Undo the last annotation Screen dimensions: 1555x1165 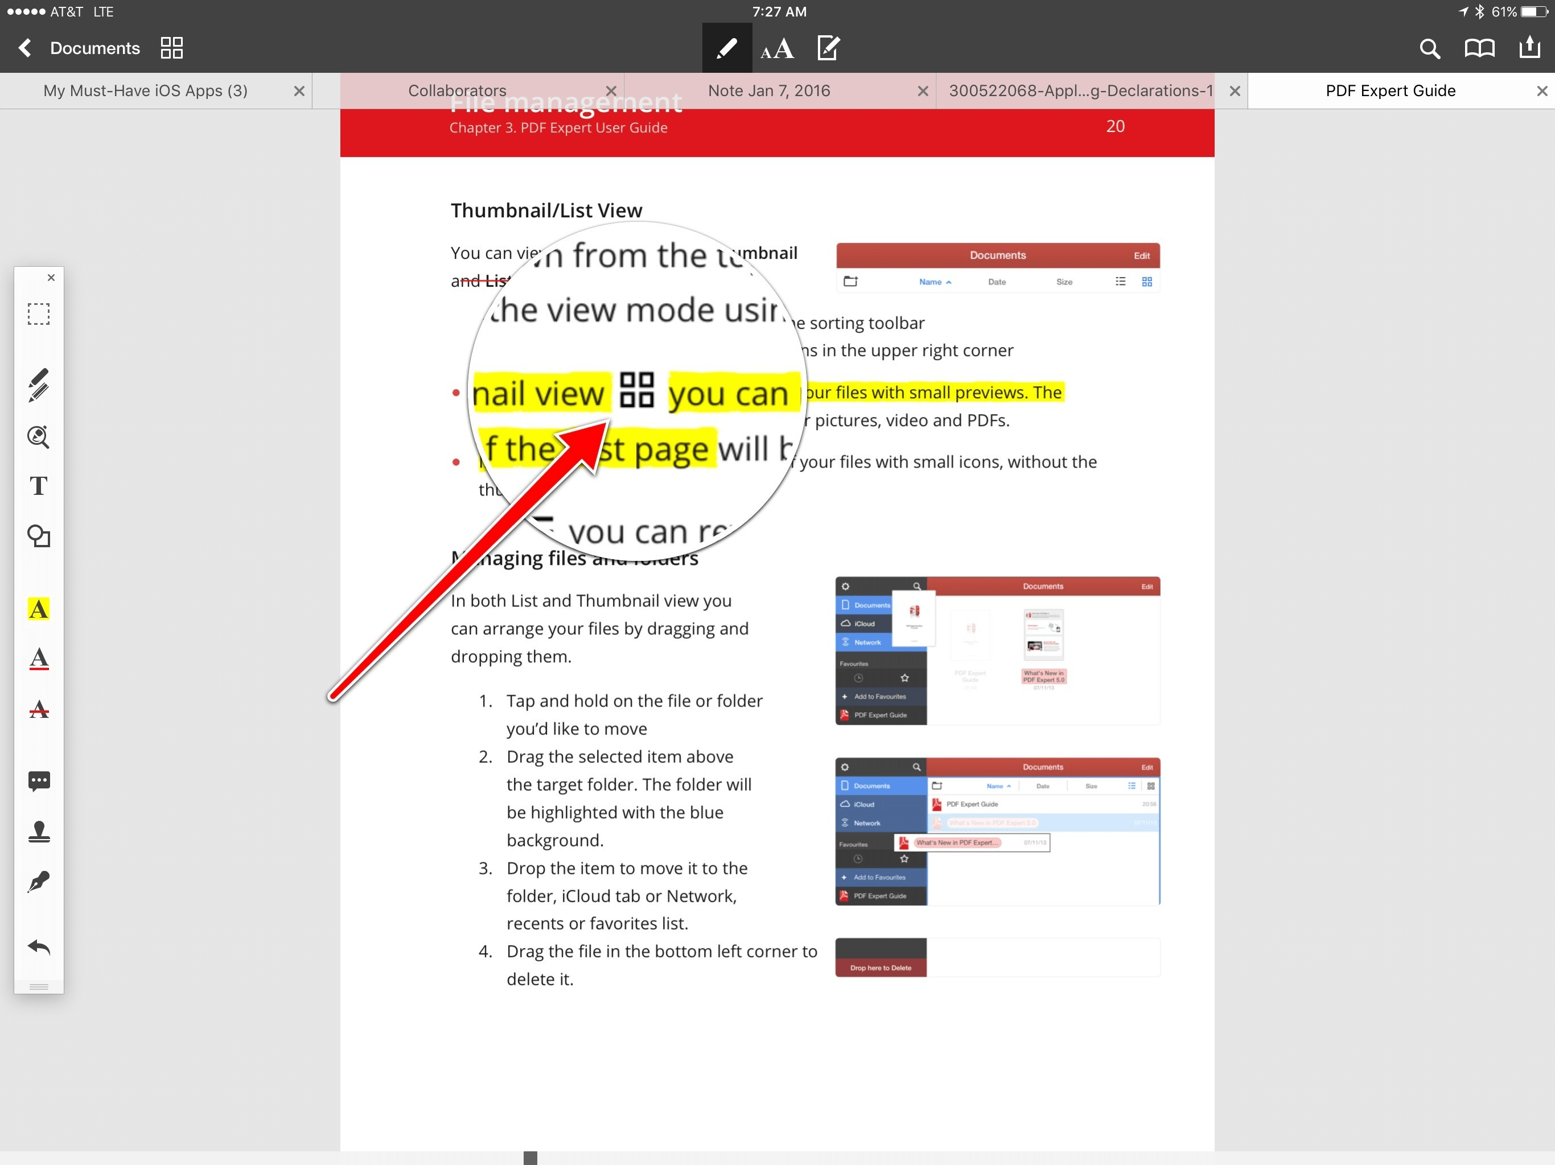(x=39, y=947)
